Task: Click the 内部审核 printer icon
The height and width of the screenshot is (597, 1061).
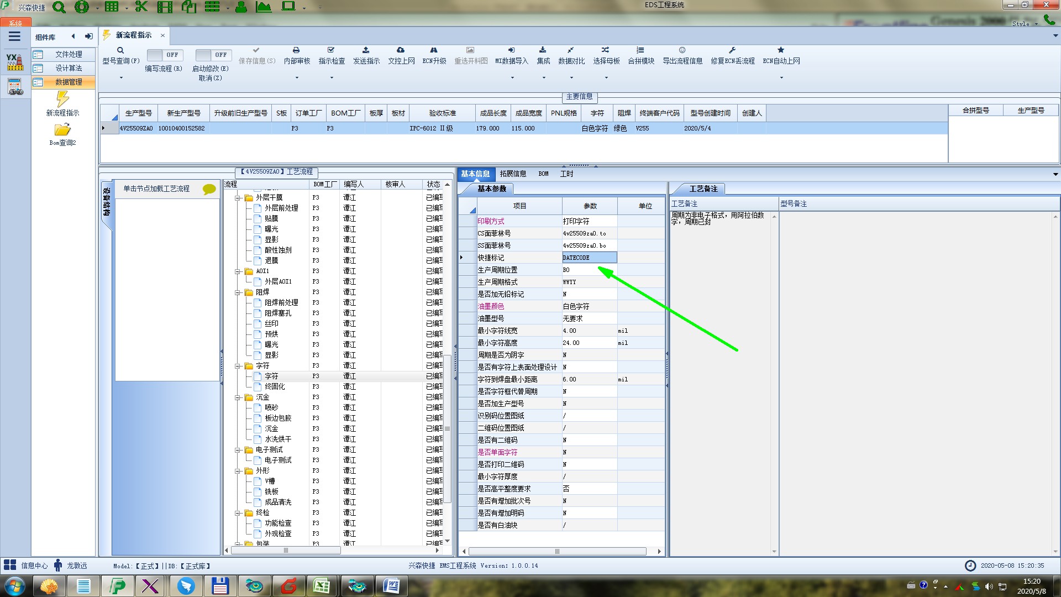Action: coord(296,50)
